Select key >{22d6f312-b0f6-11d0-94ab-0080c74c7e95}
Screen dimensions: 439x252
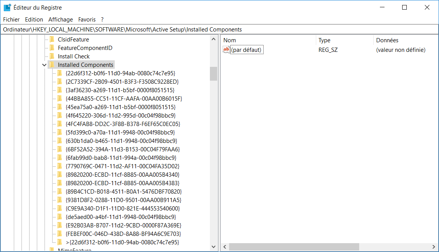pyautogui.click(x=122, y=242)
